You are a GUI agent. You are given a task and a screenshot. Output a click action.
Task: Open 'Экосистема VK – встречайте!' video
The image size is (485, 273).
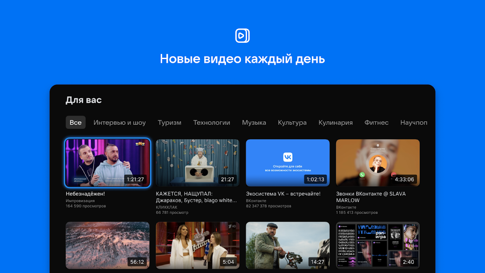(288, 162)
